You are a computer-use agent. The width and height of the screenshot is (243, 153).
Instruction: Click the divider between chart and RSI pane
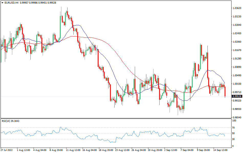(115, 118)
